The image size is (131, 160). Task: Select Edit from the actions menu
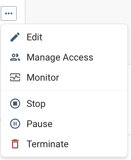(64, 37)
